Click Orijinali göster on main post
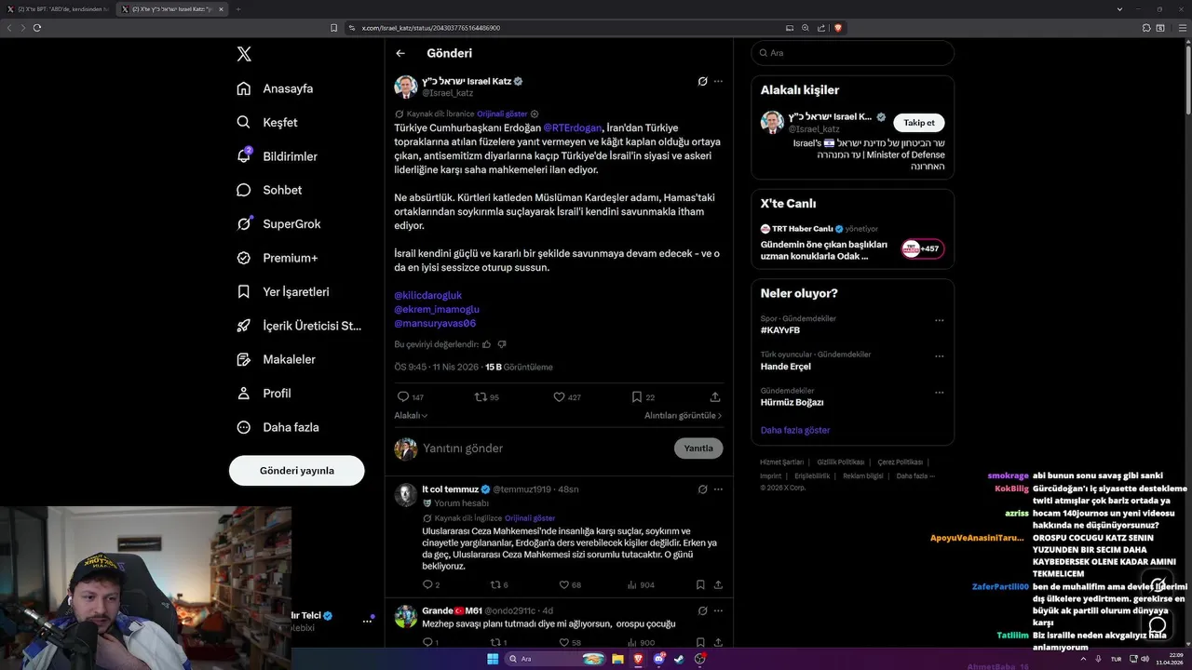The image size is (1192, 670). click(x=502, y=114)
